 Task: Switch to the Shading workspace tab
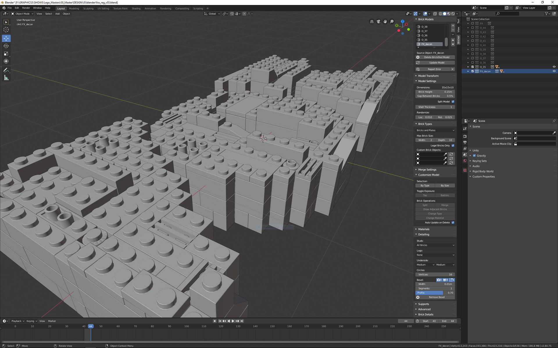136,8
